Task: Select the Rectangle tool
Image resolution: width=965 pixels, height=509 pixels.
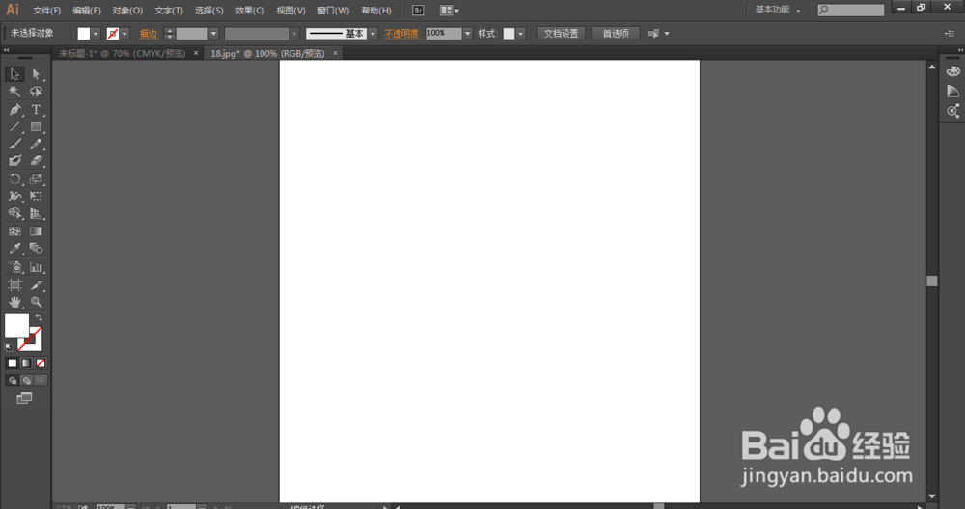Action: (37, 127)
